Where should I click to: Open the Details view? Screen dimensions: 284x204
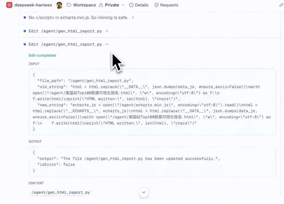(141, 5)
